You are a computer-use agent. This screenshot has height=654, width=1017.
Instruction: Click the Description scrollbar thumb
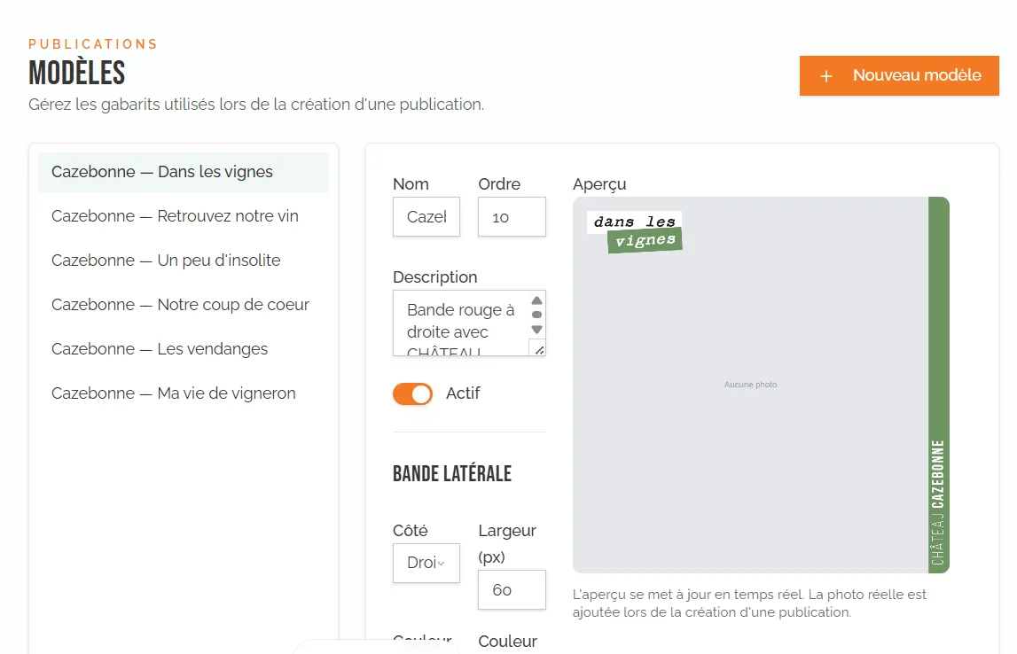coord(536,315)
